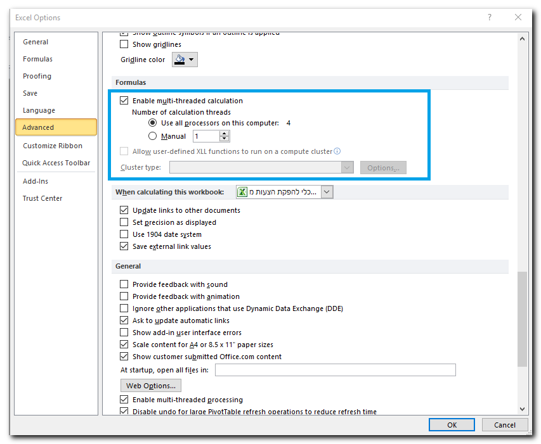541x444 pixels.
Task: Decrease manual calculation threads with down arrow
Action: (224, 139)
